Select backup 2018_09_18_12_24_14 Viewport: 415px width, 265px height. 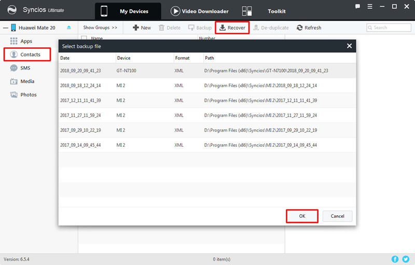coord(207,86)
